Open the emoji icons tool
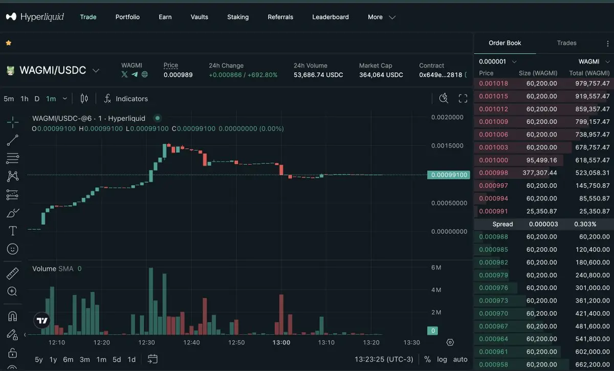The image size is (614, 371). tap(13, 249)
